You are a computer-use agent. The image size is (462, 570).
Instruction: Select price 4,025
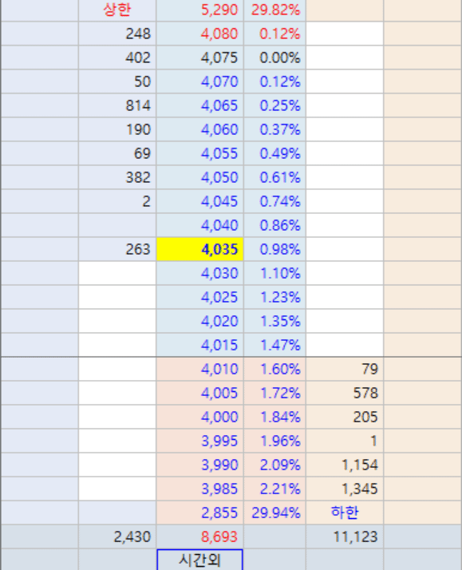tap(219, 297)
